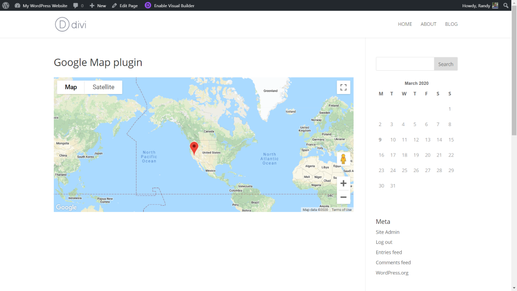Click the Google Map plugin heading

tap(98, 63)
